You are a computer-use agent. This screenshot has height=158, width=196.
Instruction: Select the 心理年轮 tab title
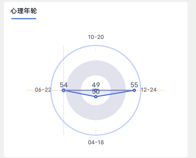point(24,11)
